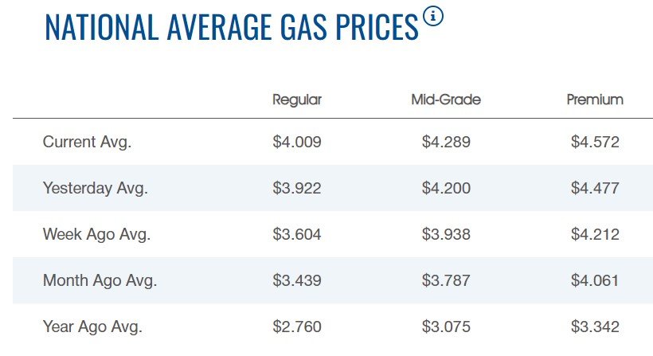Select the Regular column header
The image size is (653, 356).
tap(296, 100)
